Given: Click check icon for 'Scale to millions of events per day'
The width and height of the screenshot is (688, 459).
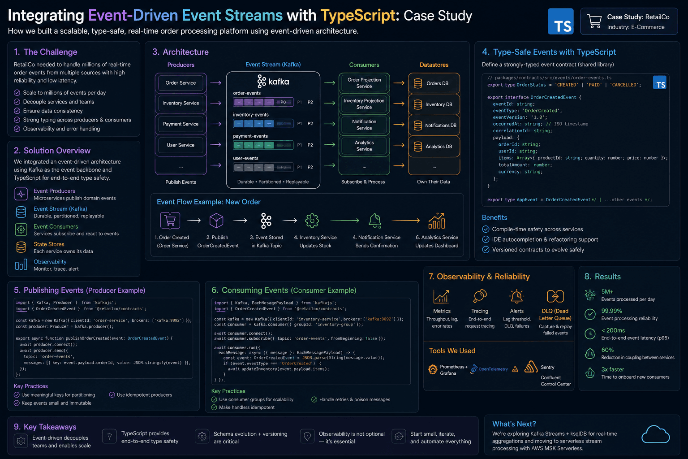Looking at the screenshot, I should click(17, 93).
